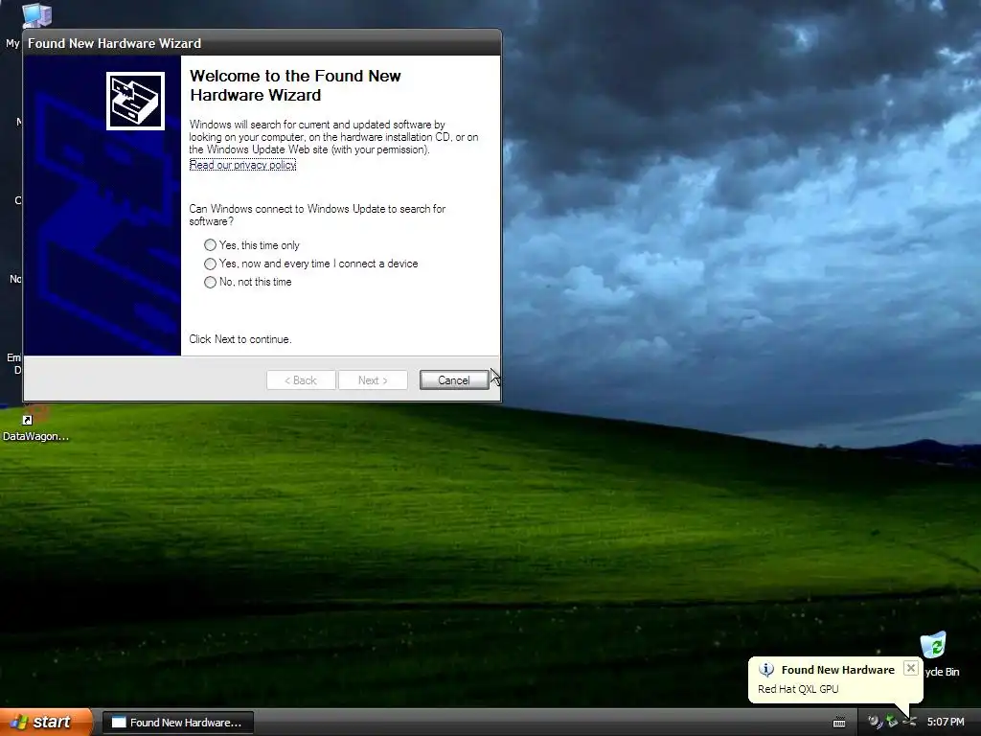Click the 5:07 PM system clock

pyautogui.click(x=946, y=723)
